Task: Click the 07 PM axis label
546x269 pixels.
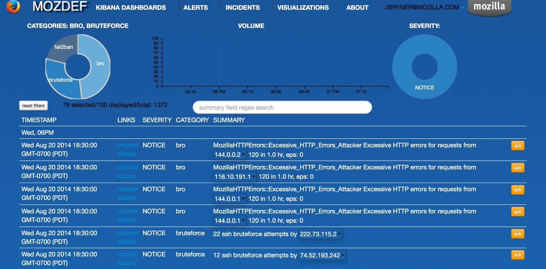Action: click(333, 92)
